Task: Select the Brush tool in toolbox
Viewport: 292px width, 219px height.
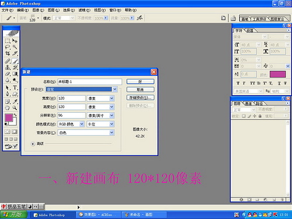Action: 15,61
